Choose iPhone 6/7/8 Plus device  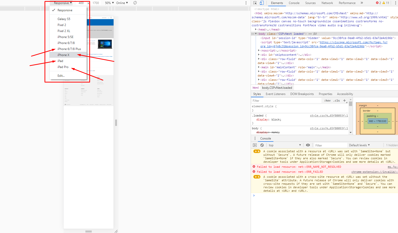point(68,49)
